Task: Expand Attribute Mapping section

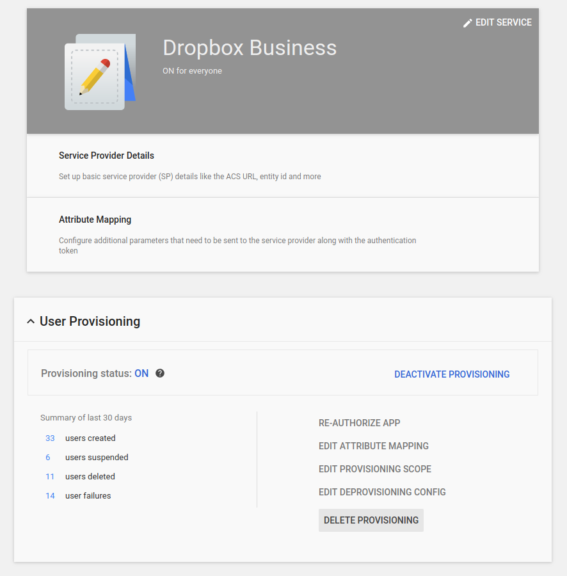Action: pos(283,235)
